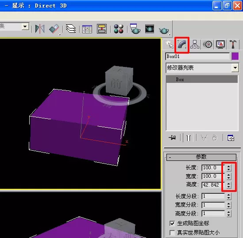Image resolution: width=243 pixels, height=238 pixels.
Task: Open the purple object color swatch
Action: click(235, 56)
